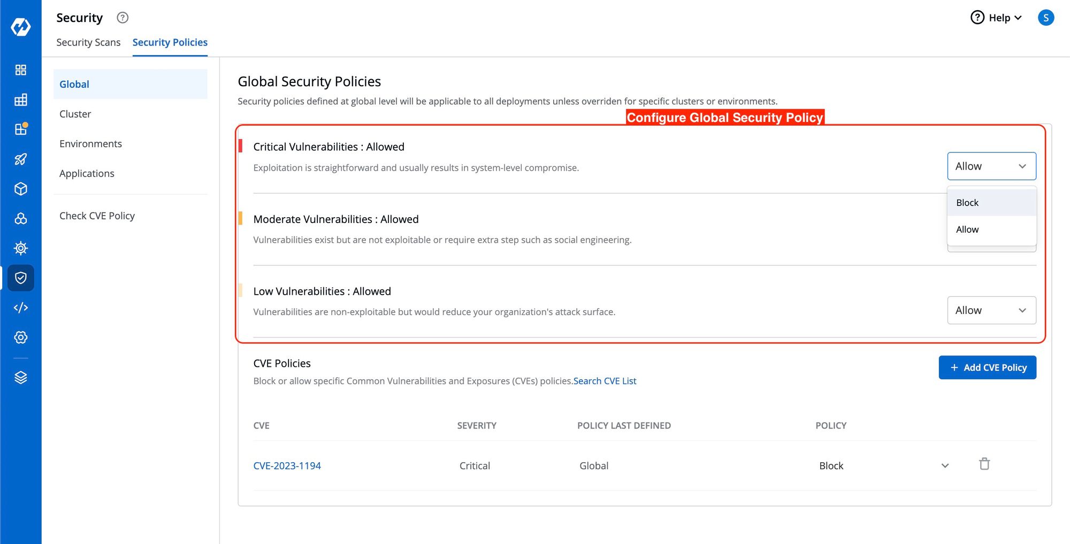Choose Allow from the dropdown list

tap(991, 229)
